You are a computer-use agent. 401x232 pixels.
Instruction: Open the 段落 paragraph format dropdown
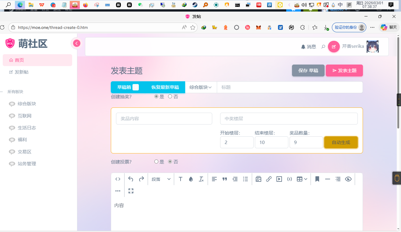click(x=161, y=179)
